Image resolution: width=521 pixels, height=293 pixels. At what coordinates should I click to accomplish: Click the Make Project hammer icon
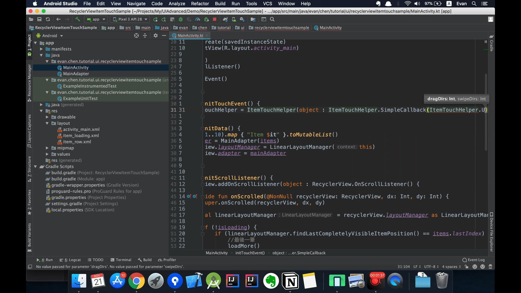(78, 19)
